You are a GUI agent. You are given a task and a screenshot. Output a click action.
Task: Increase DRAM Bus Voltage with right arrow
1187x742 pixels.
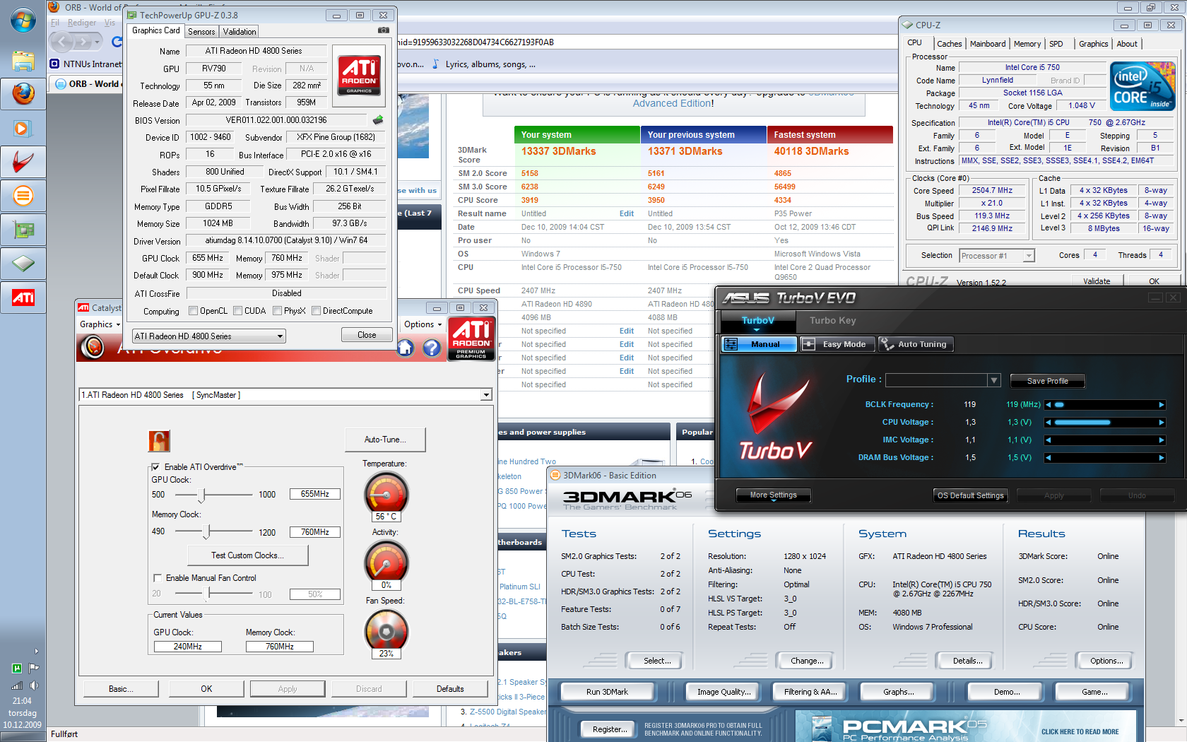(x=1161, y=458)
